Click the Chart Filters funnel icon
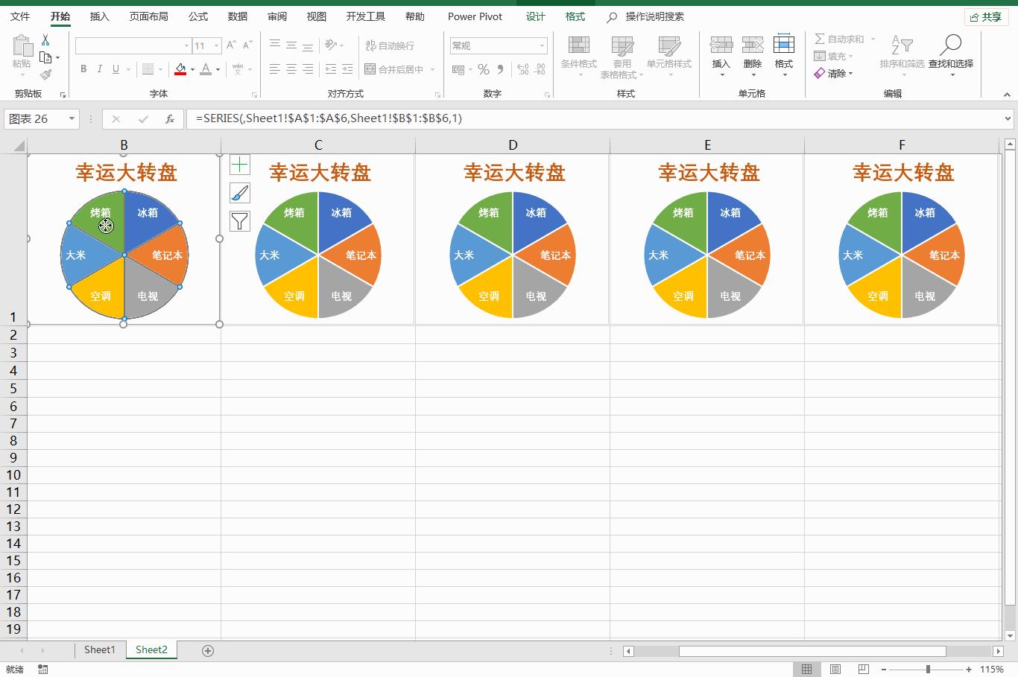This screenshot has height=677, width=1018. [x=239, y=220]
